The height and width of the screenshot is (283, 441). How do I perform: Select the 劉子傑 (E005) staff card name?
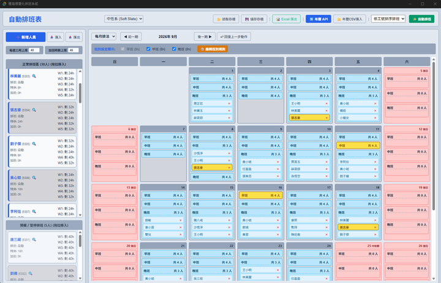point(15,144)
